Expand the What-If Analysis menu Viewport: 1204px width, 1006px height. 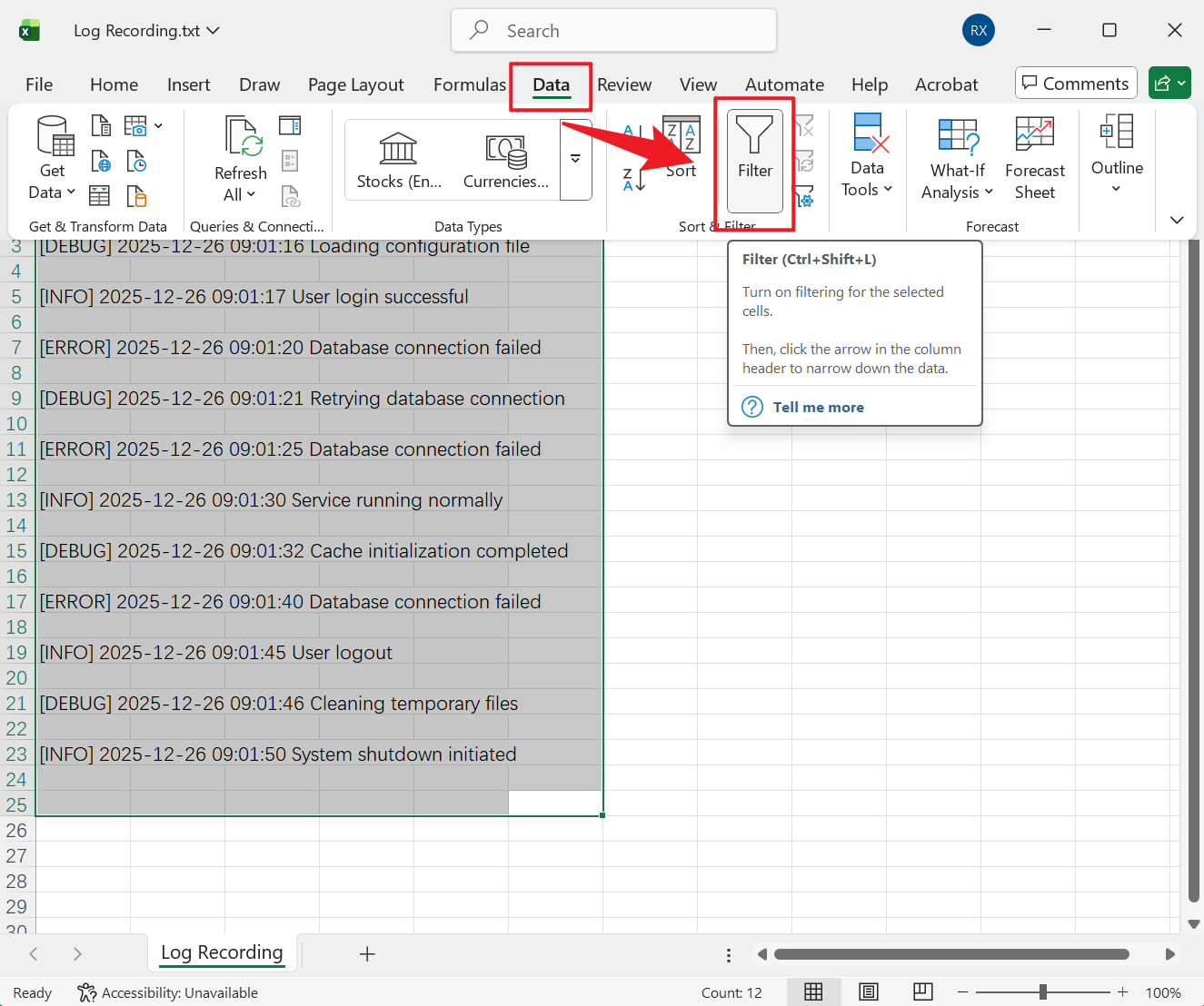pyautogui.click(x=957, y=158)
